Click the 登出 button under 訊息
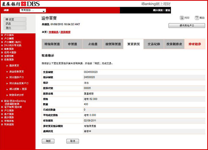208x150 pixels. (x=15, y=28)
